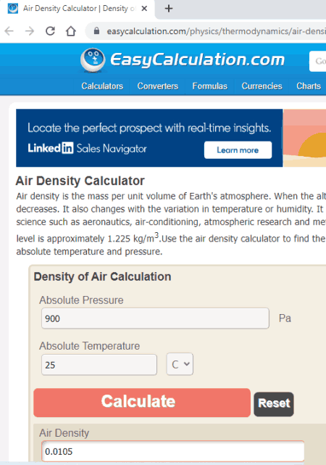Click the padlock site security icon
The width and height of the screenshot is (326, 465).
[96, 31]
